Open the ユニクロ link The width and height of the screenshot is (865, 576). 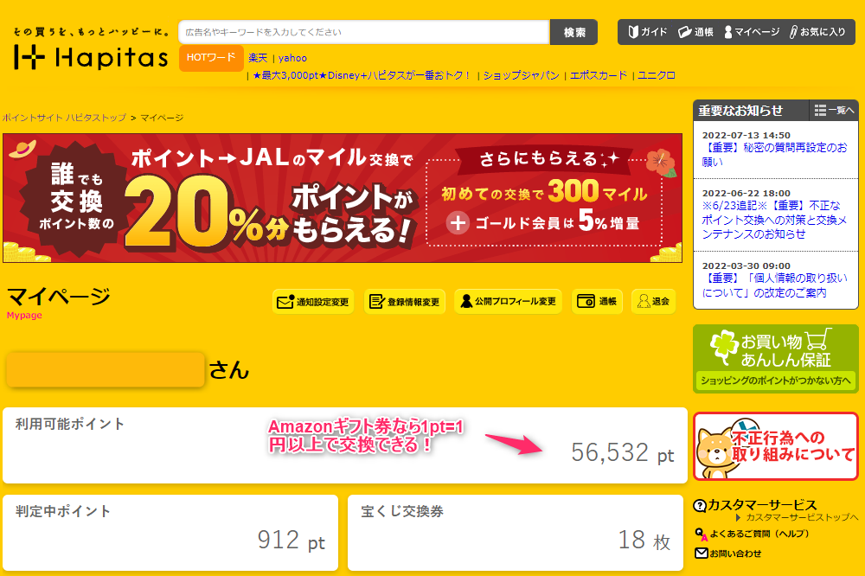[x=656, y=75]
